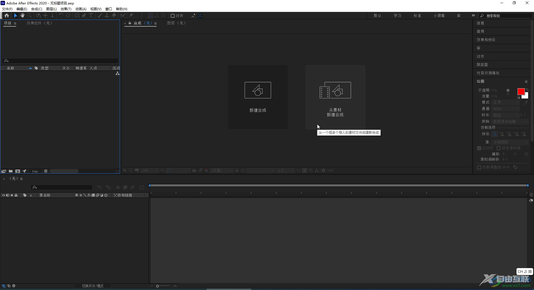Click the video eye column header in timeline
This screenshot has width=534, height=290.
(3, 195)
